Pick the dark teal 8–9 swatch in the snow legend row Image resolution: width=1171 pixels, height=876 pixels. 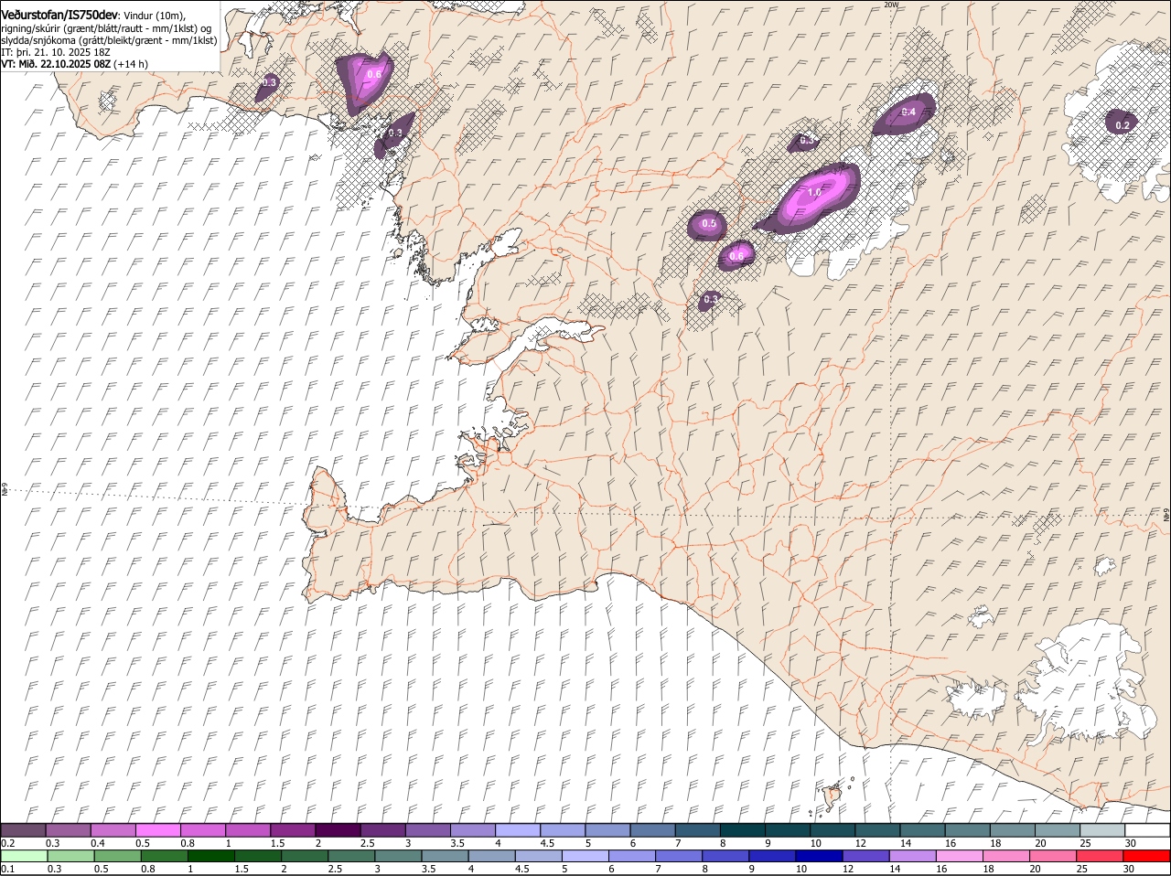click(x=742, y=830)
